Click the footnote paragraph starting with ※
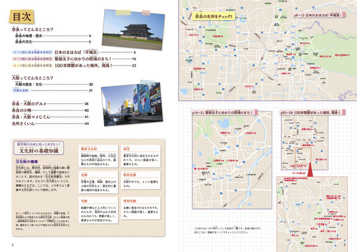This screenshot has height=252, width=357. [x=43, y=220]
